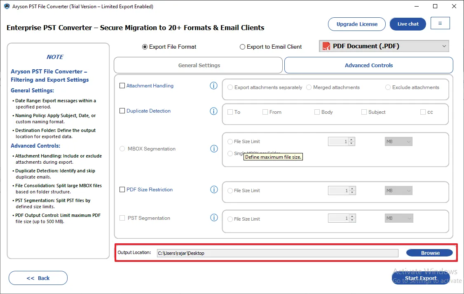The image size is (464, 294).
Task: Go back with the << Back button
Action: [38, 278]
